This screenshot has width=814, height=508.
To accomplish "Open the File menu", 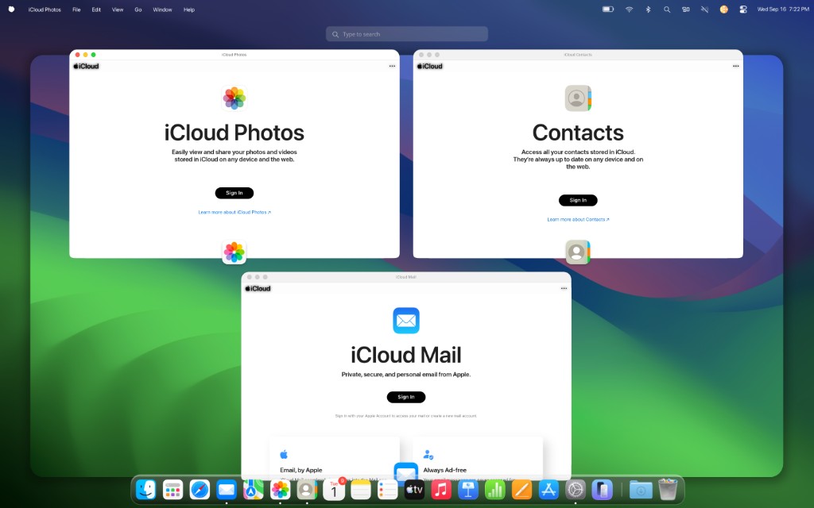I will 76,10.
